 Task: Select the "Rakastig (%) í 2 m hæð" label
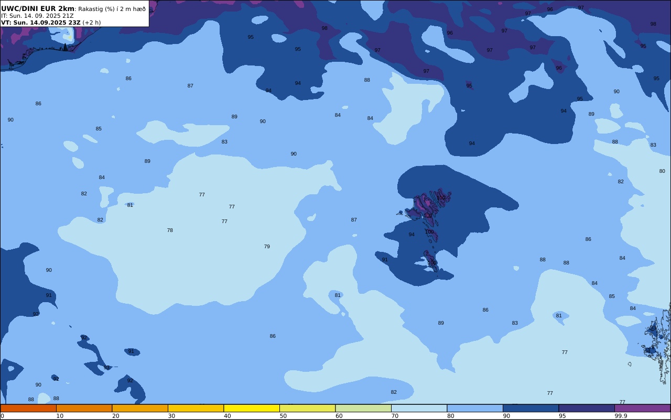tap(112, 9)
